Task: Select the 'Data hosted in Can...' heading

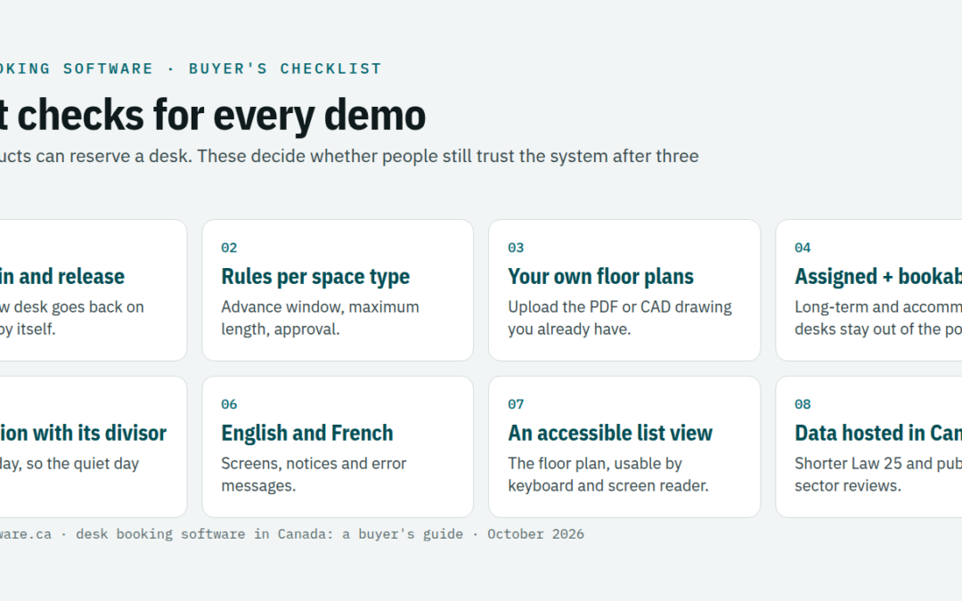Action: point(878,433)
